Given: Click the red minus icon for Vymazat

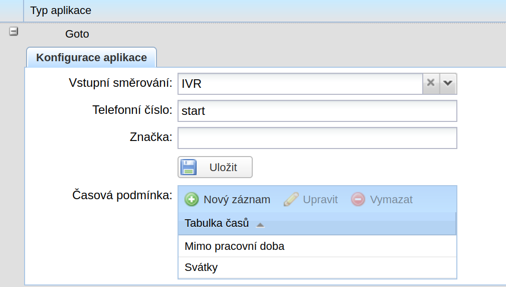Looking at the screenshot, I should pyautogui.click(x=358, y=200).
